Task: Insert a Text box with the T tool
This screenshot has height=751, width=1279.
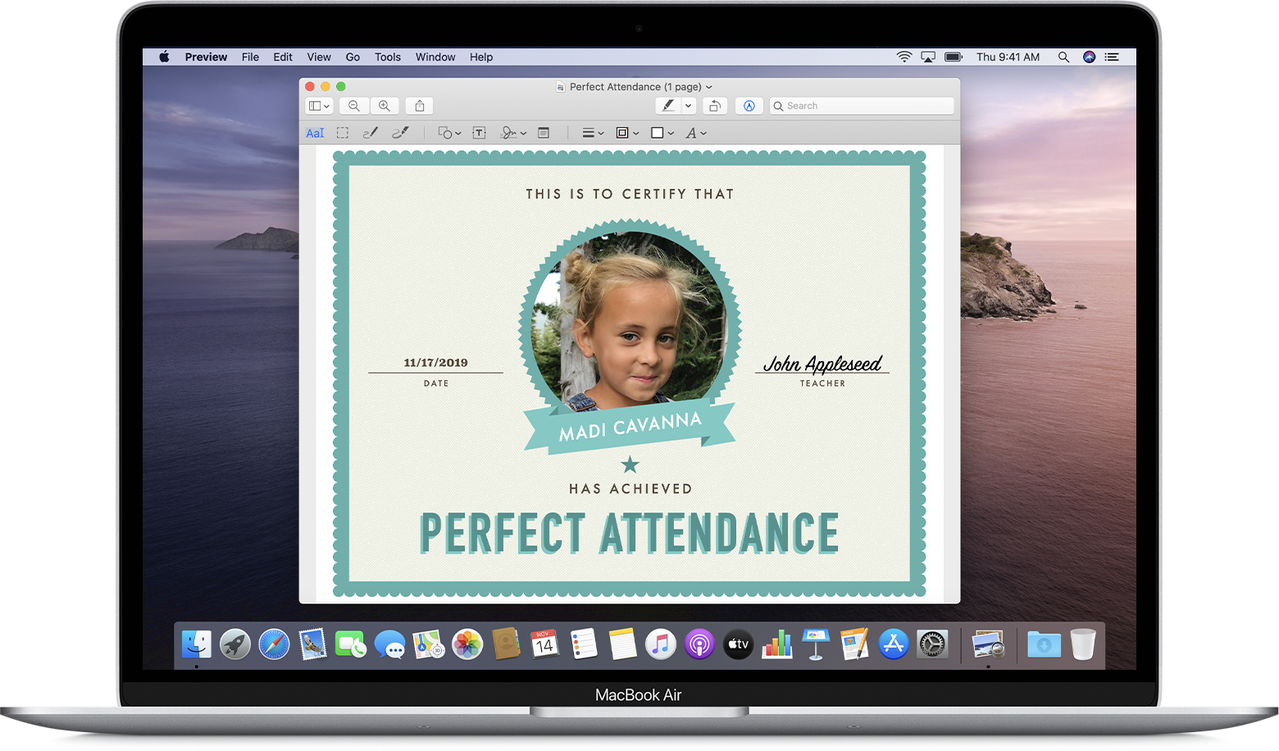Action: [480, 133]
